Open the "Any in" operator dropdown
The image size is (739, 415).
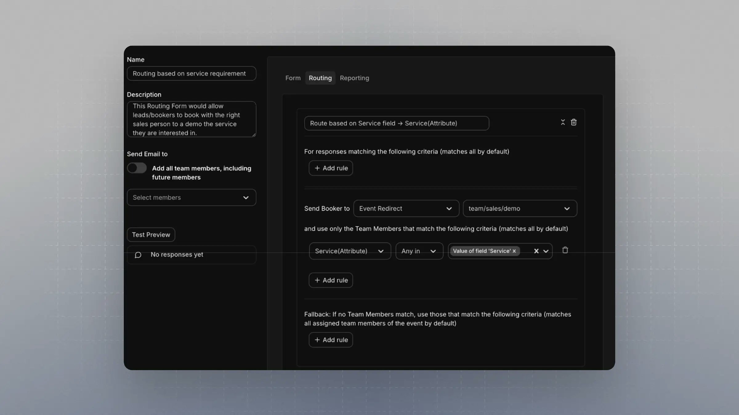click(419, 251)
